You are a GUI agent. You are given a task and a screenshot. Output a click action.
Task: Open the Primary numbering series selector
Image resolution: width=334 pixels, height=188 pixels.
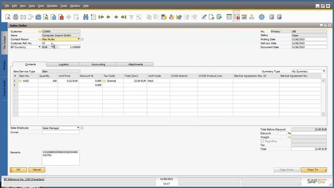pyautogui.click(x=280, y=31)
